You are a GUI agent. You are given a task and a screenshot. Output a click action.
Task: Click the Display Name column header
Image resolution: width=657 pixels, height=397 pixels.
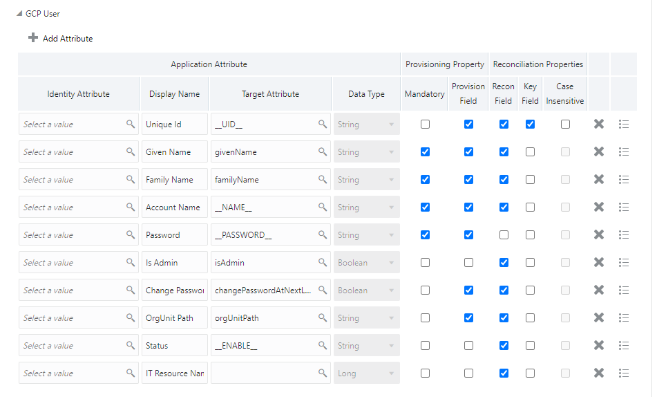tap(174, 94)
